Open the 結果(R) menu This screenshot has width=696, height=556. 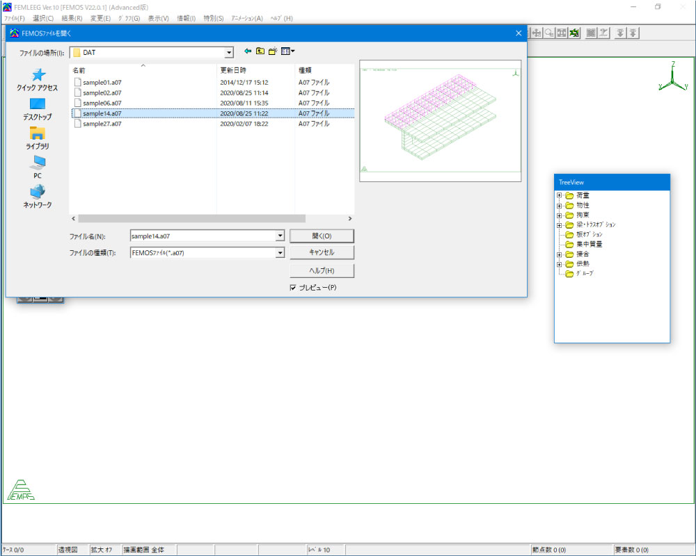click(x=72, y=18)
